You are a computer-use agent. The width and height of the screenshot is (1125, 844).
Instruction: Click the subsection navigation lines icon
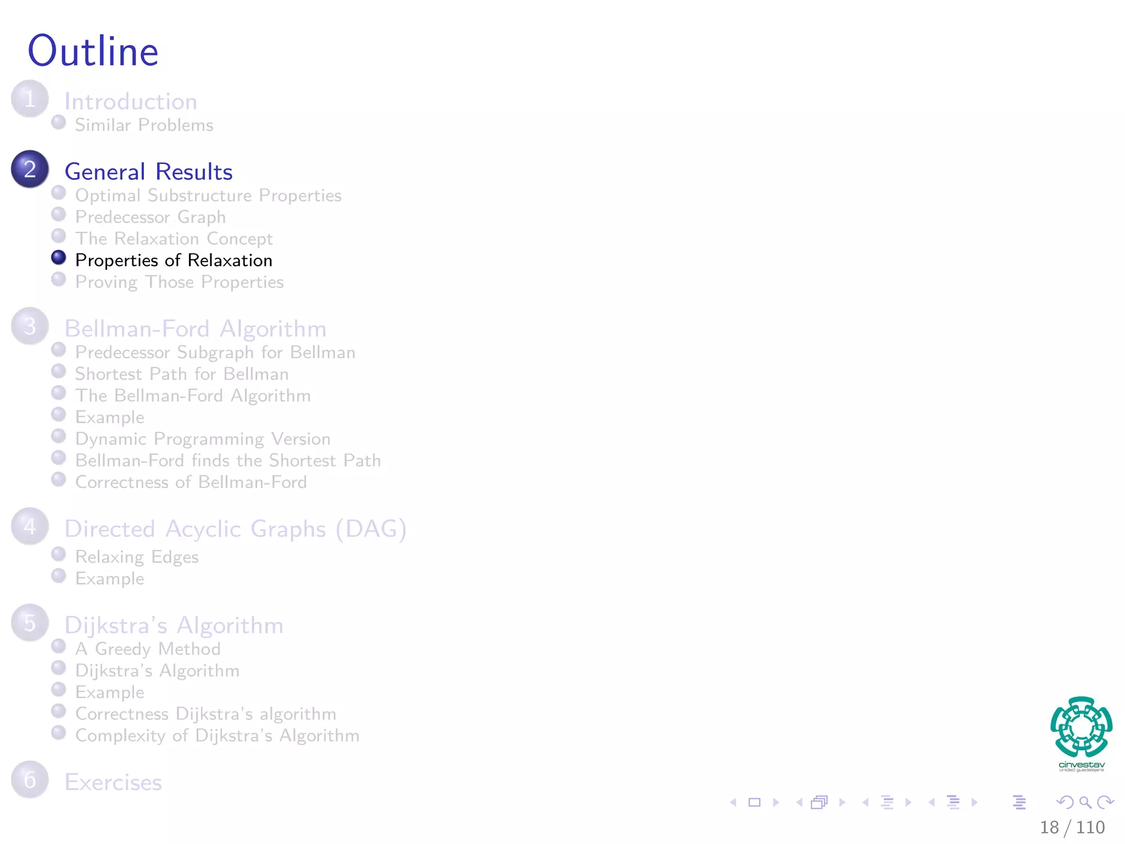tap(887, 802)
